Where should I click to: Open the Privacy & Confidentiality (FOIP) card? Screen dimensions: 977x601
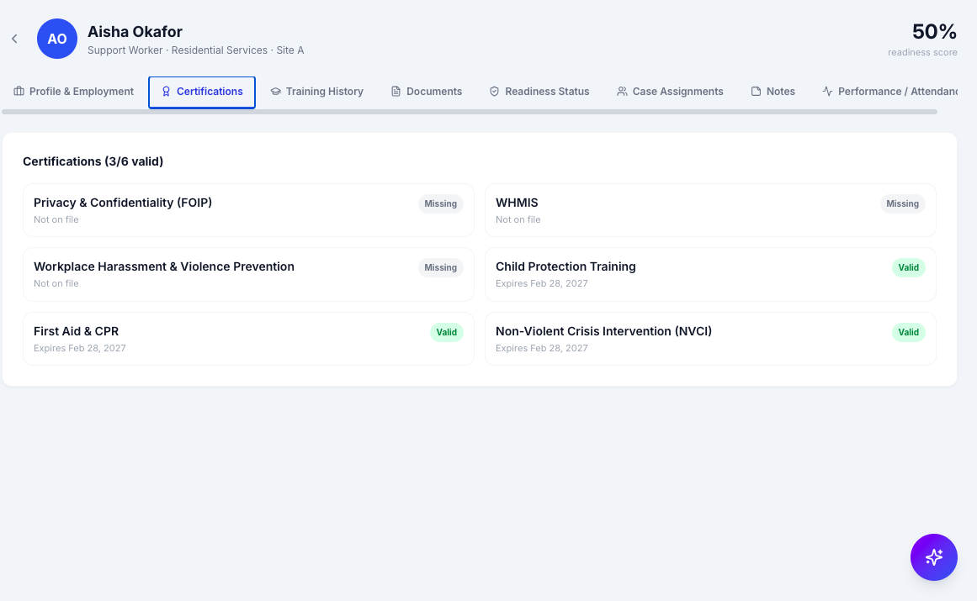point(248,210)
